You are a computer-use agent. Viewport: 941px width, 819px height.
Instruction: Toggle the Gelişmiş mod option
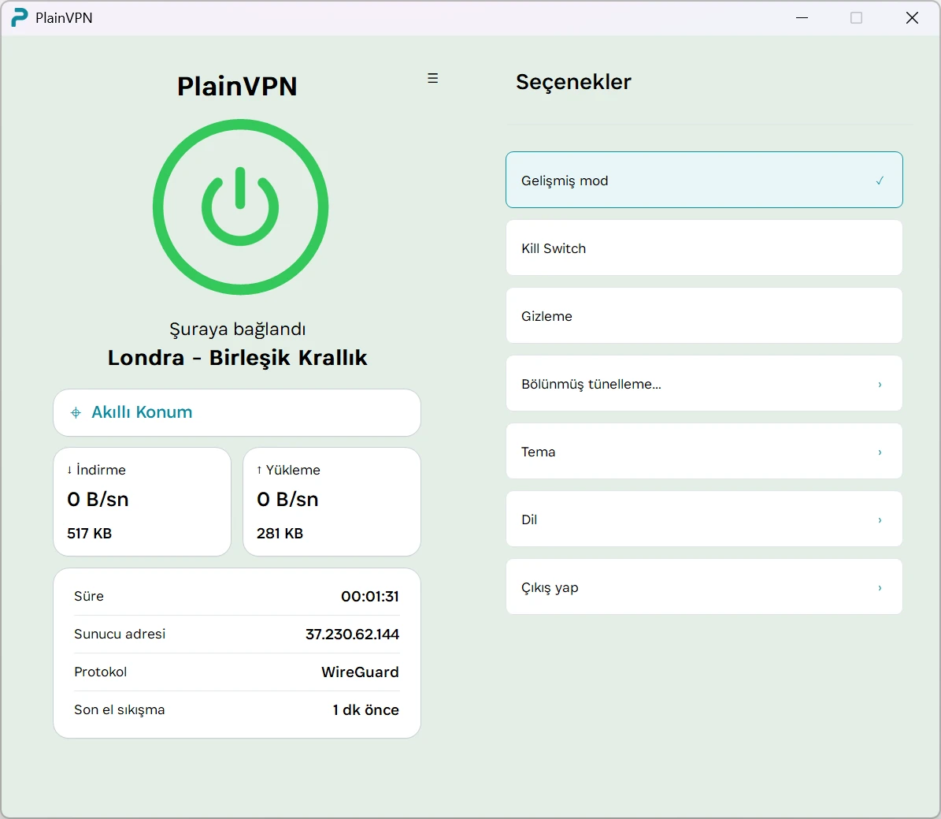point(704,180)
